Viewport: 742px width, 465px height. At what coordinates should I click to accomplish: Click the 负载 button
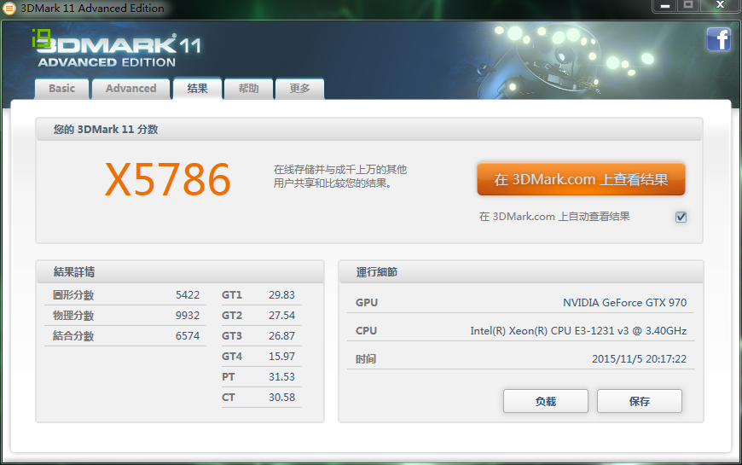point(546,402)
